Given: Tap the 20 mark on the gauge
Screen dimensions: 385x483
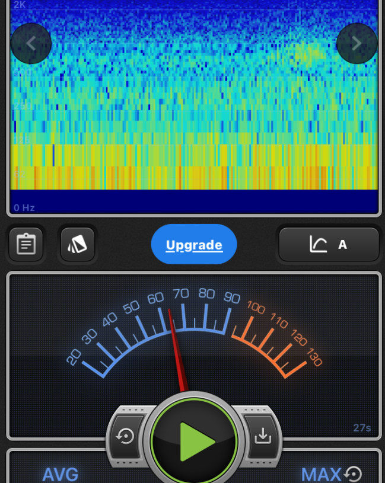Looking at the screenshot, I should [74, 357].
